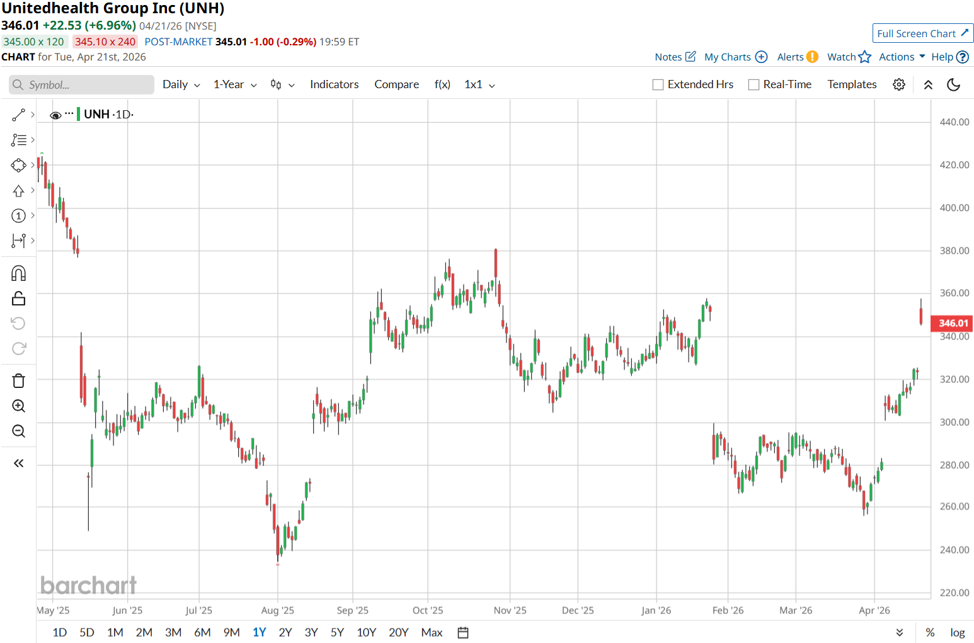Select the 1Y time range
This screenshot has width=974, height=643.
tap(260, 632)
